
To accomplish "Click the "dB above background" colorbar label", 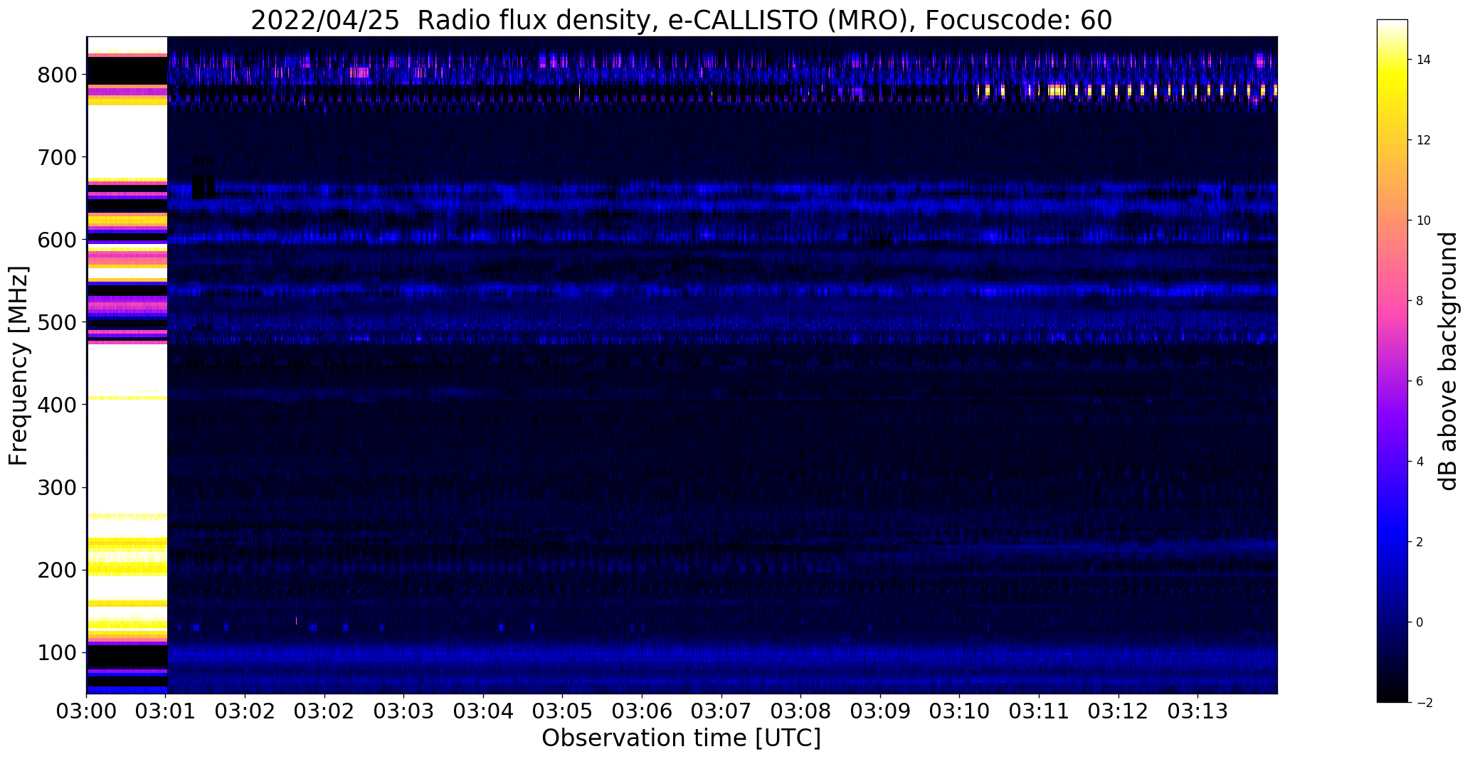I will tap(1447, 361).
